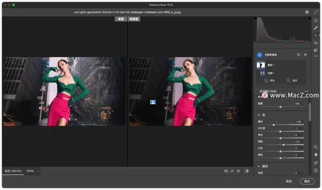The width and height of the screenshot is (322, 190).
Task: Open overlay options three dots
Action: point(306,91)
